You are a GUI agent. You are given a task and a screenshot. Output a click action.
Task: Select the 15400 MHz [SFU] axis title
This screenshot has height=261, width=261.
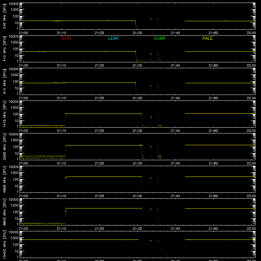(x=5, y=244)
